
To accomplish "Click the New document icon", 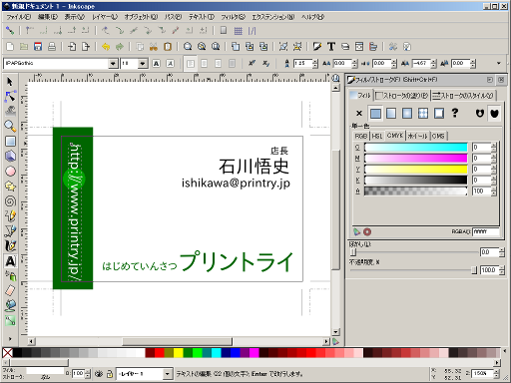I will 10,47.
